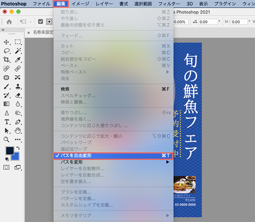Click the rotation angle input field
This screenshot has width=255, height=222.
[209, 22]
